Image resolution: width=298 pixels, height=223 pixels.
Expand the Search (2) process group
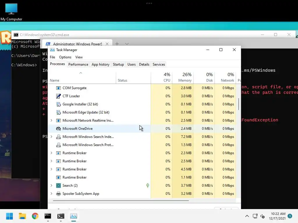51,186
